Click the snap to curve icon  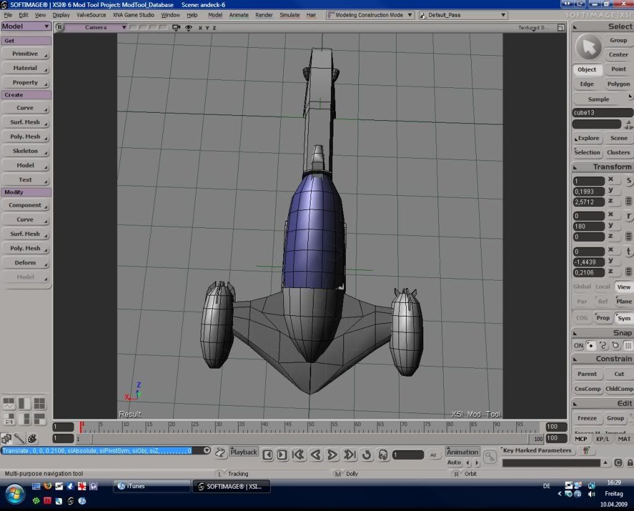pyautogui.click(x=603, y=346)
